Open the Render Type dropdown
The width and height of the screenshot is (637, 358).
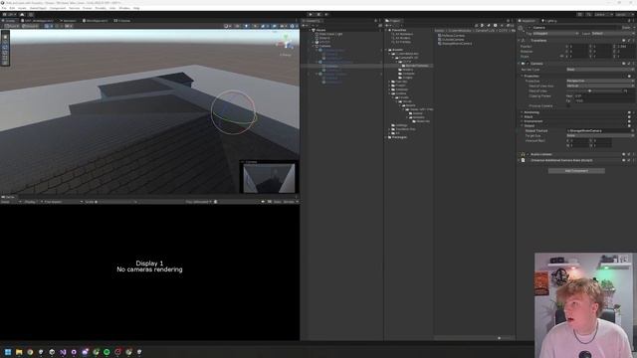[x=599, y=70]
